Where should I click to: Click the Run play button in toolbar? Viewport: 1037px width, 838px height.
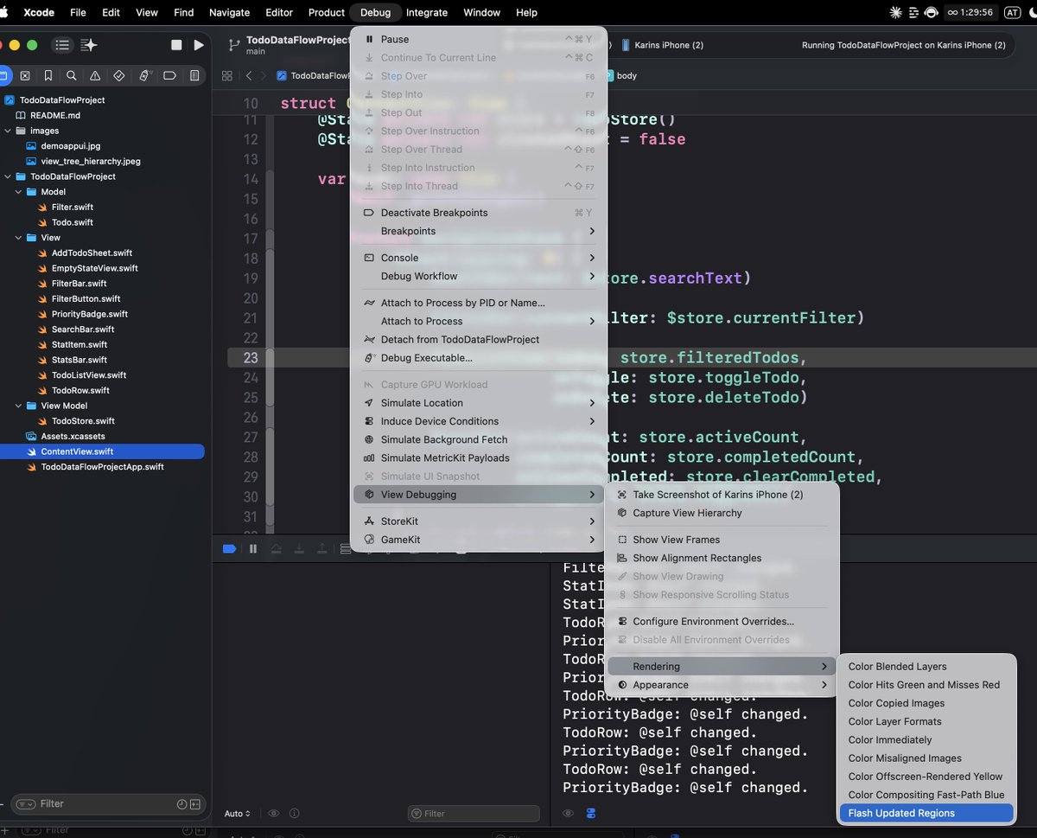tap(199, 45)
